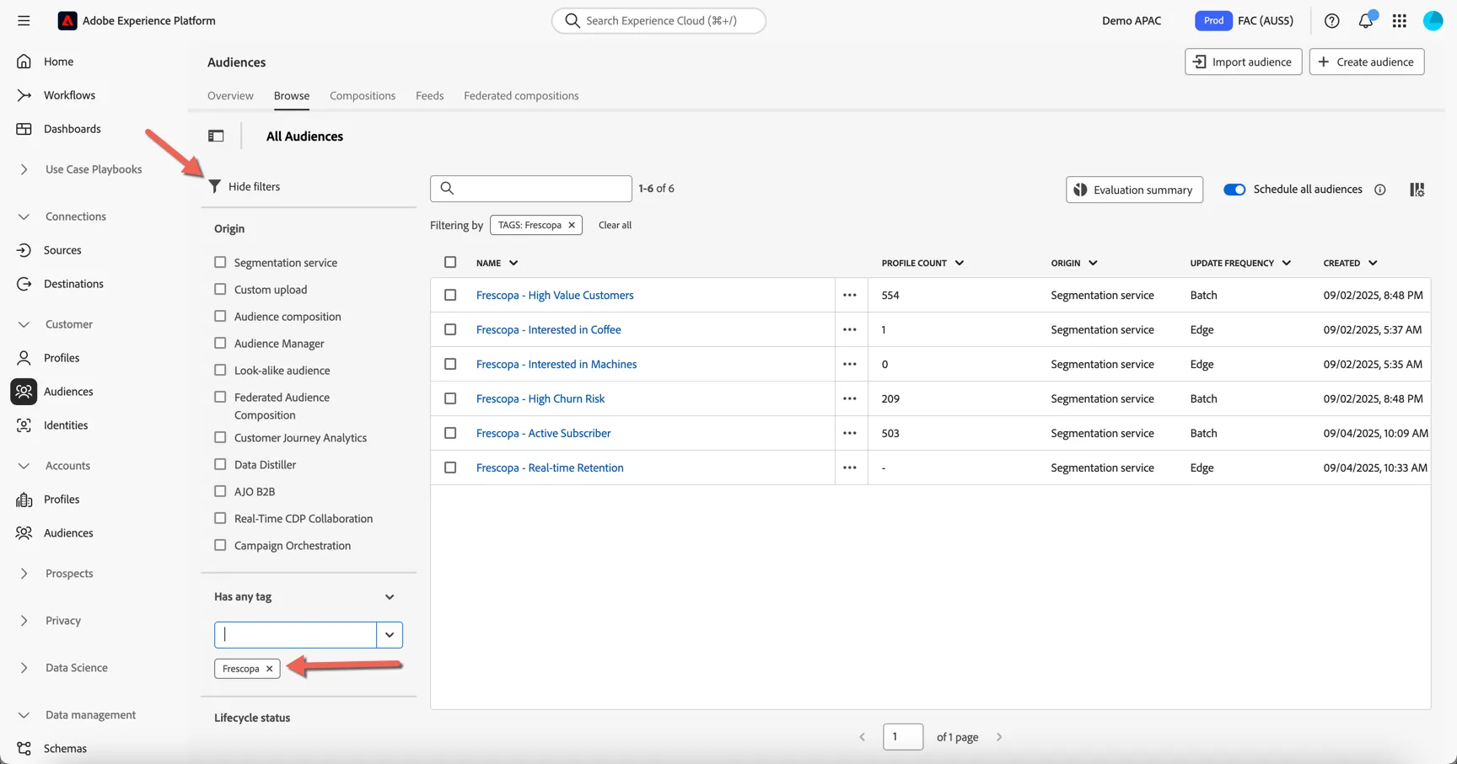Open the column customization icon
Screen dimensions: 1457x764
(x=1417, y=190)
